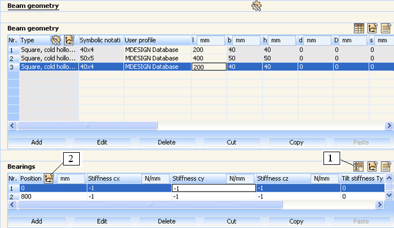
Task: Click Edit button under Bearings table
Action: tap(102, 221)
